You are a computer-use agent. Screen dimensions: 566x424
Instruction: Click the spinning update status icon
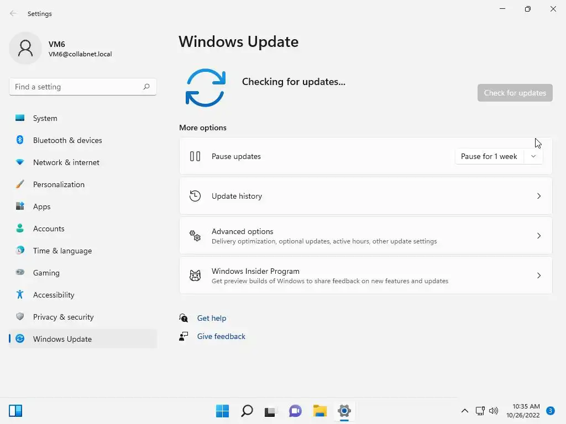(206, 88)
